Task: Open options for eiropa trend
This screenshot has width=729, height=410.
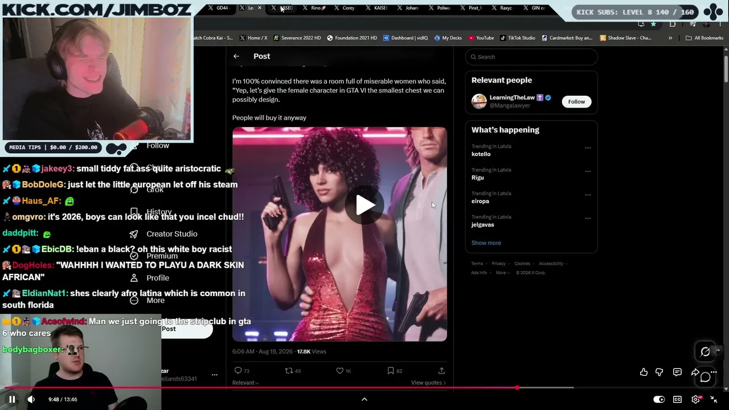Action: tap(588, 194)
